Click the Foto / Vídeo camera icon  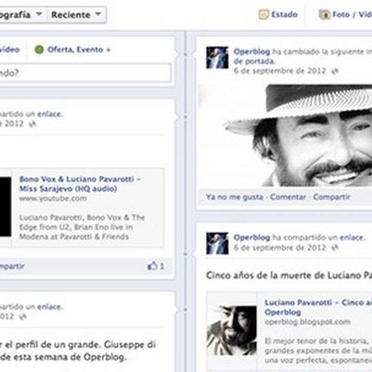pyautogui.click(x=324, y=15)
